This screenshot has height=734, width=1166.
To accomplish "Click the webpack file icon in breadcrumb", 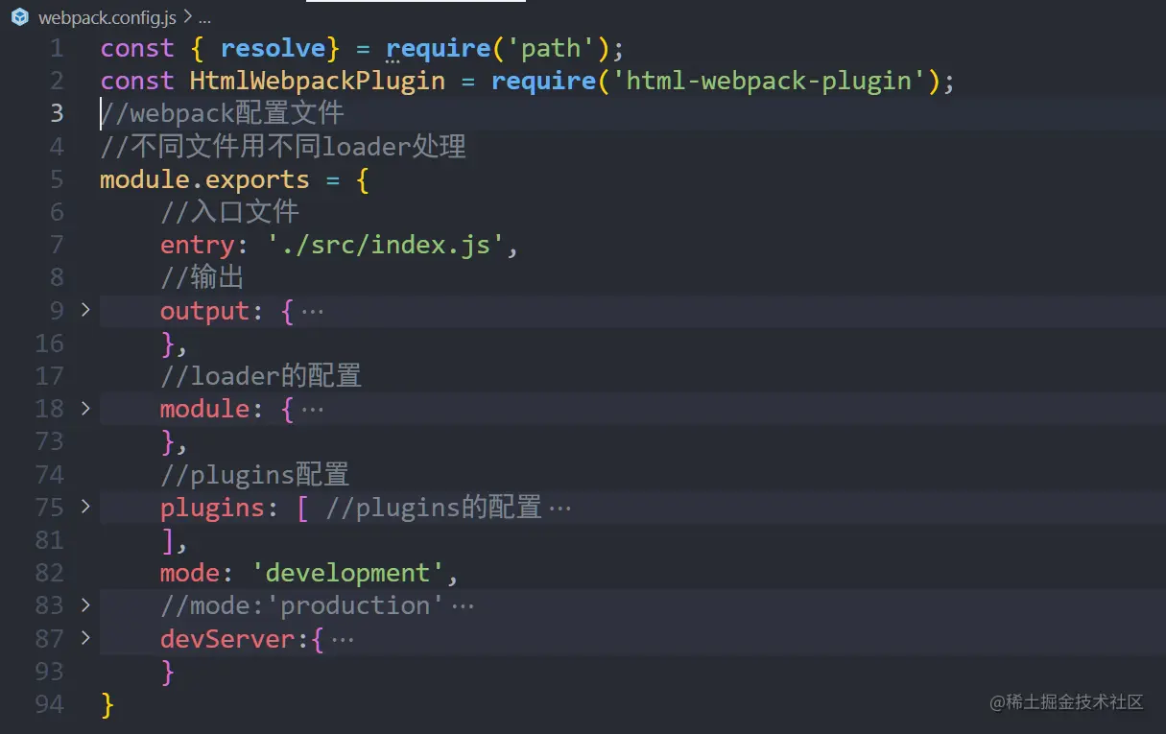I will [x=18, y=16].
